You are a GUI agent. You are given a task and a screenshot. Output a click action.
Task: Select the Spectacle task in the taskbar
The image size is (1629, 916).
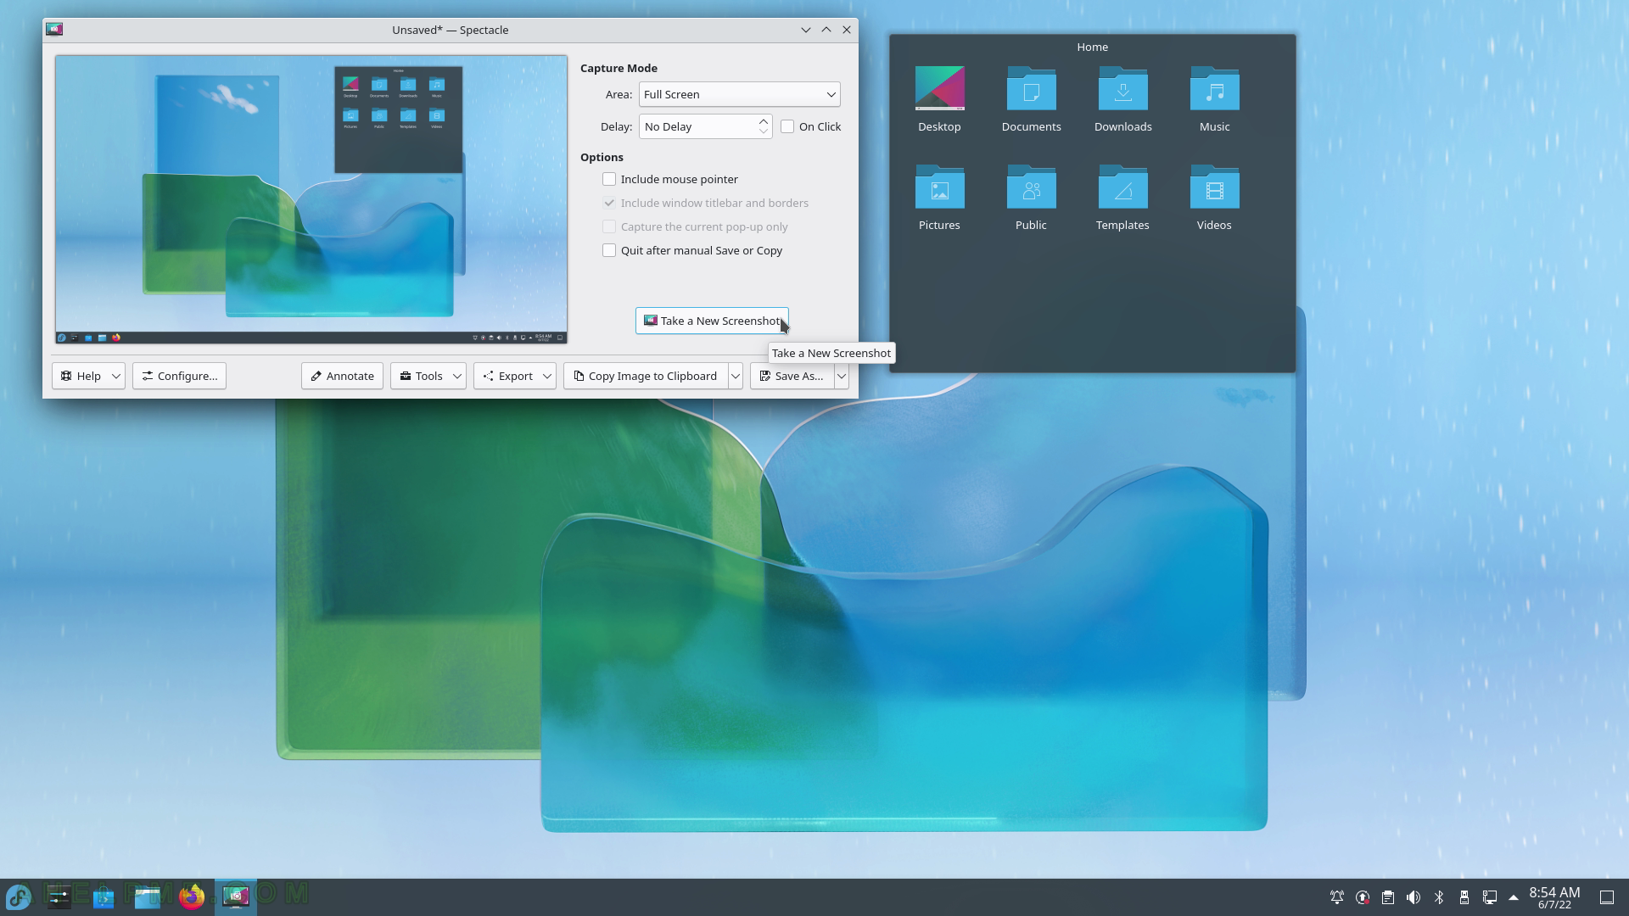tap(236, 896)
